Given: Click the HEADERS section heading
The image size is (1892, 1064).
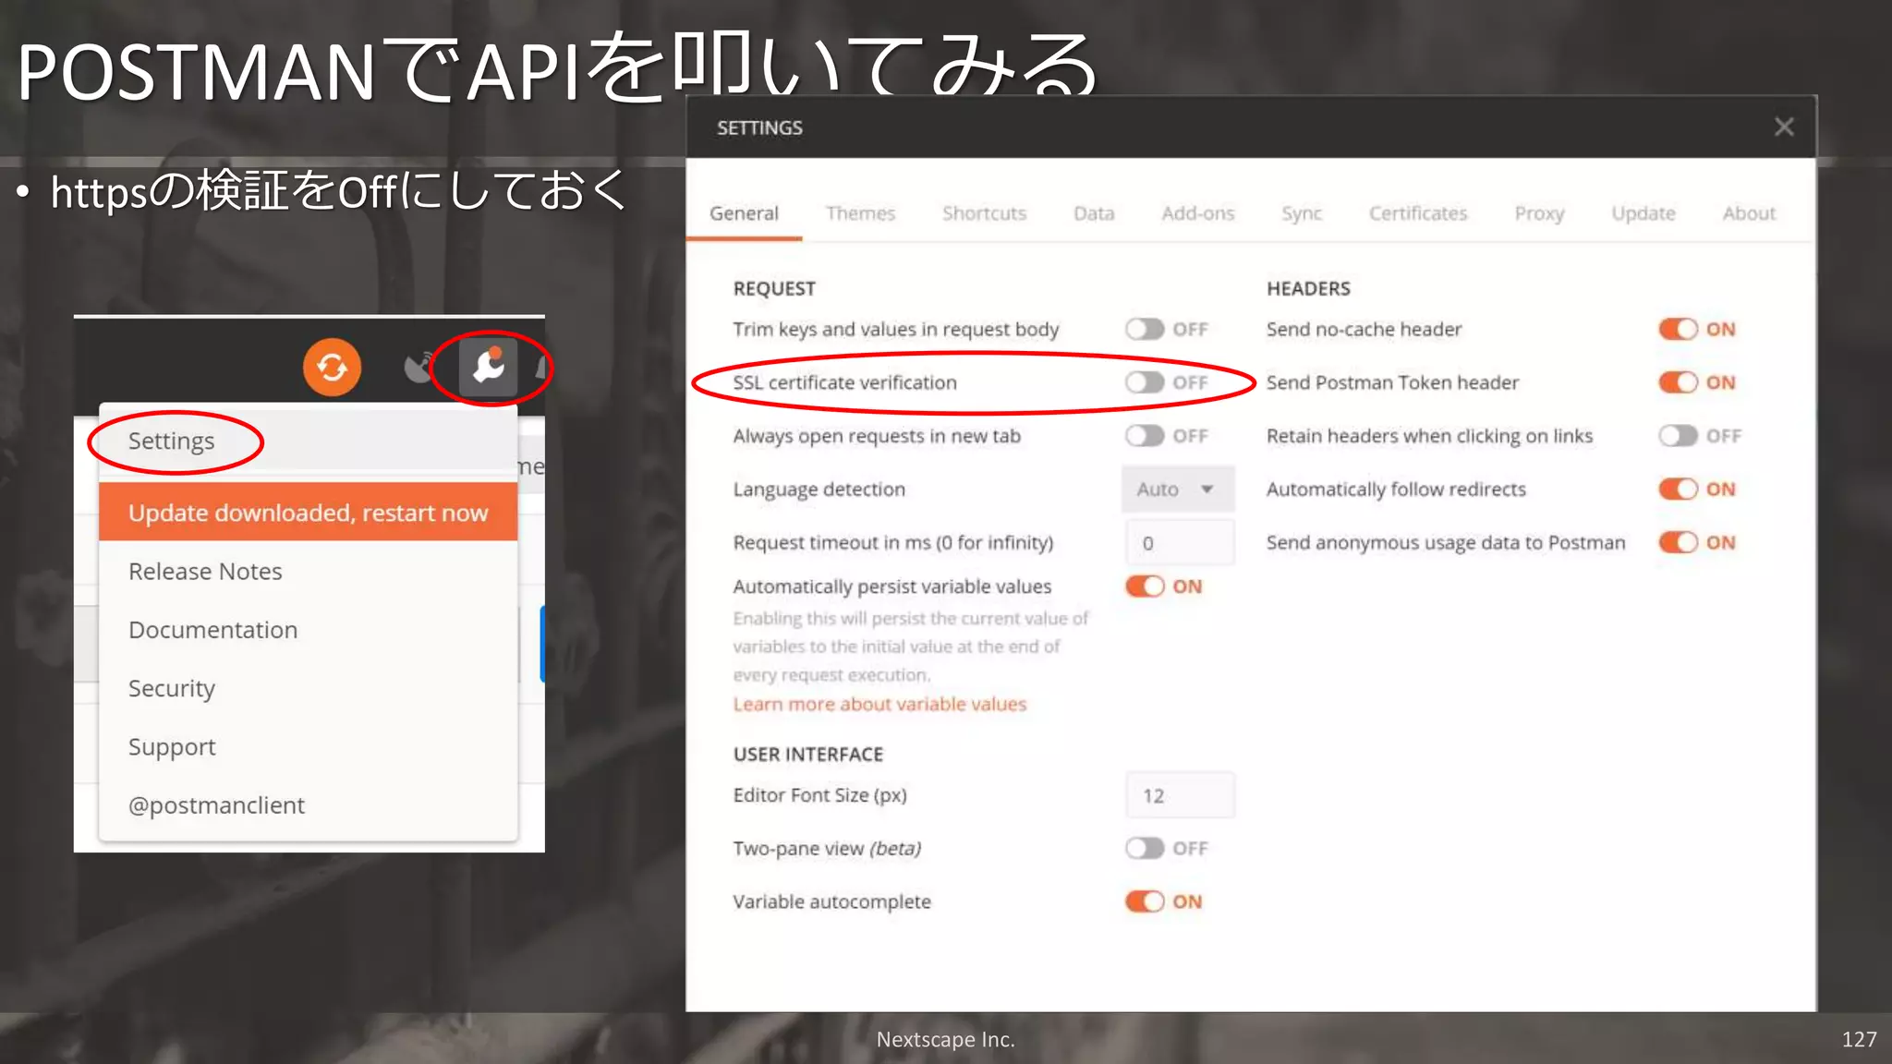Looking at the screenshot, I should [1308, 289].
